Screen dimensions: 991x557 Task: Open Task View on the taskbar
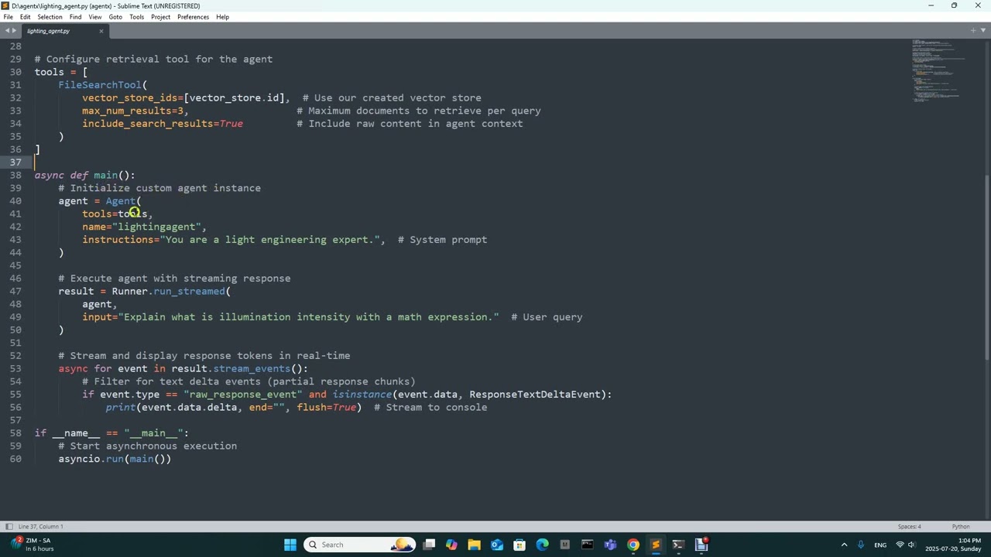tap(429, 545)
